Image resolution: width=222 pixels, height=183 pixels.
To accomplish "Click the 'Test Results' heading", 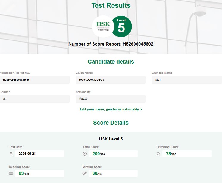I will click(x=111, y=6).
